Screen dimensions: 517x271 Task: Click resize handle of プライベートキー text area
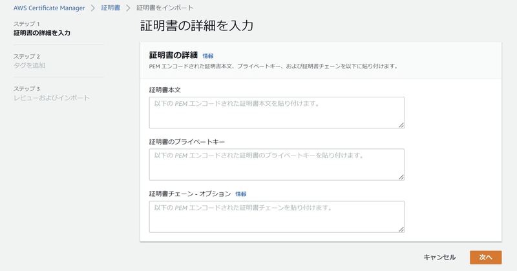[x=401, y=177]
